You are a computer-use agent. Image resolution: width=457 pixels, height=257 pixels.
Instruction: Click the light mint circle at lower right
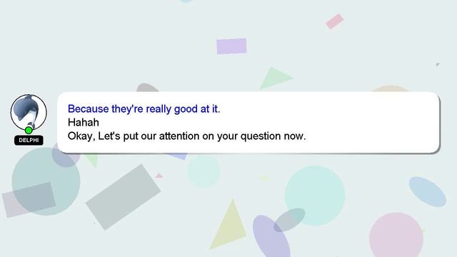315,196
